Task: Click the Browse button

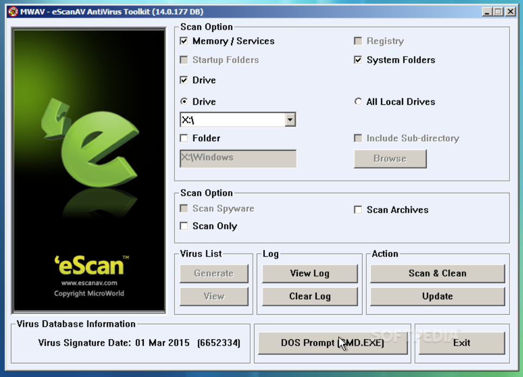Action: (390, 159)
